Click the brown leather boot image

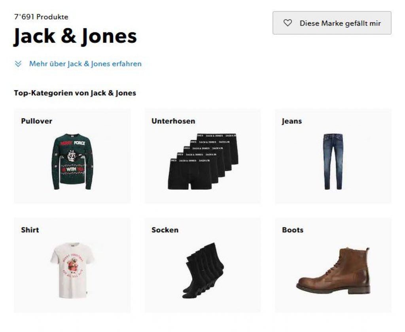tap(333, 271)
